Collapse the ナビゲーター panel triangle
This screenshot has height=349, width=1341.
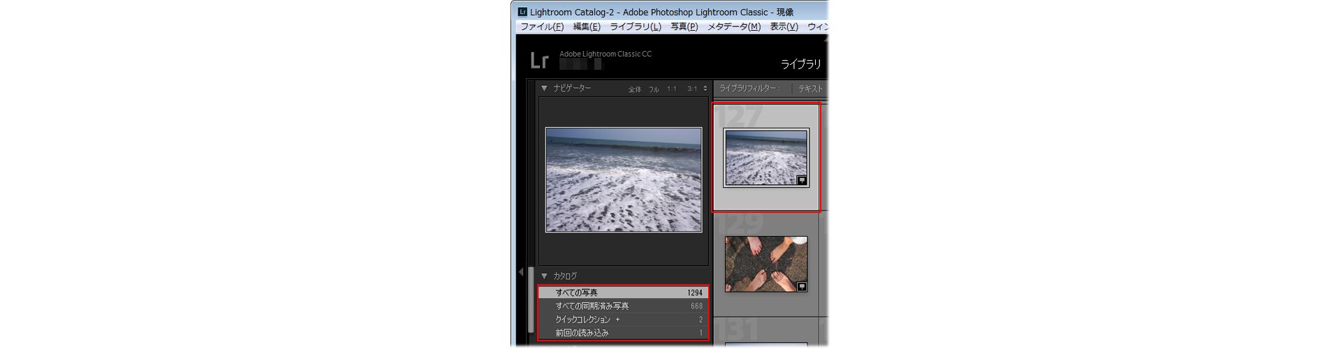click(544, 89)
